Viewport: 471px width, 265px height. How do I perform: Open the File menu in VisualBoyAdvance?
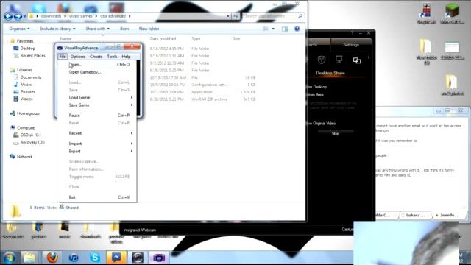[x=63, y=57]
